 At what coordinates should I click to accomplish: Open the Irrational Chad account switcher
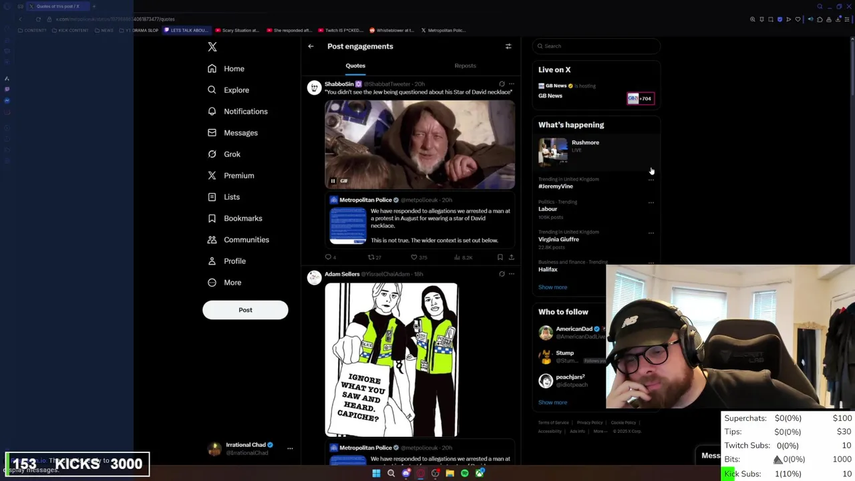[x=250, y=449]
